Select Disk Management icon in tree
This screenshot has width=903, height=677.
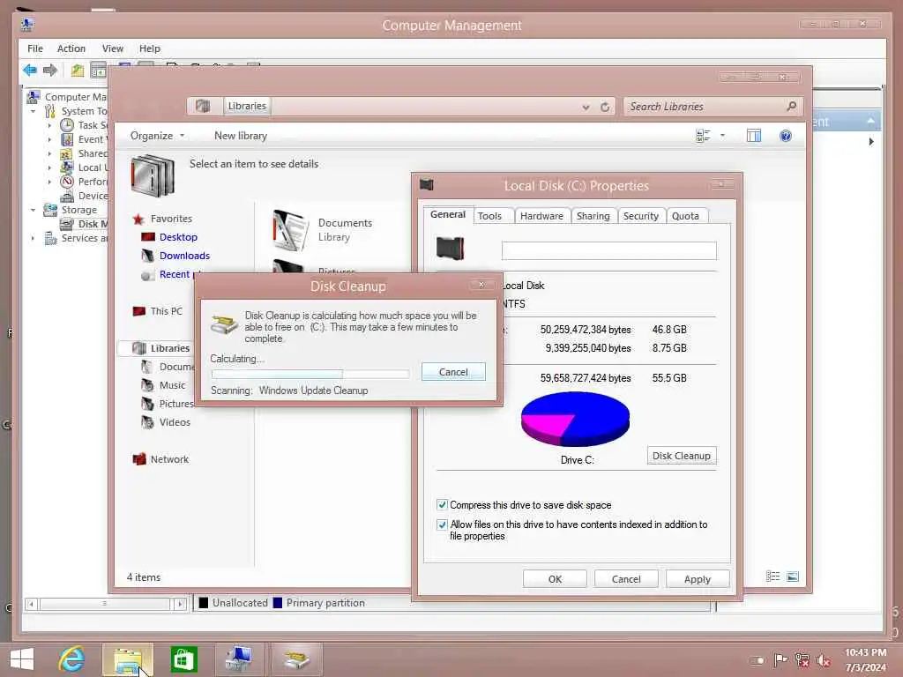coord(67,224)
